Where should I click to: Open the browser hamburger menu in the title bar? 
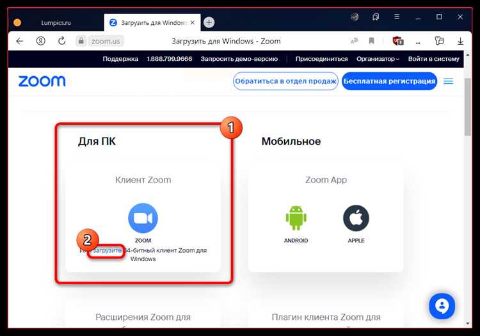pyautogui.click(x=397, y=17)
